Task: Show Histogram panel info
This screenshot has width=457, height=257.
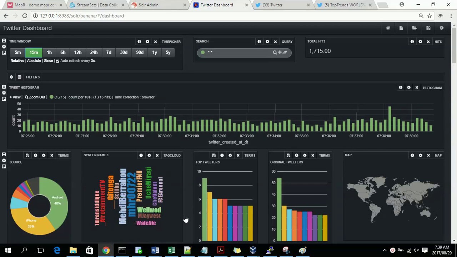Action: (x=401, y=87)
